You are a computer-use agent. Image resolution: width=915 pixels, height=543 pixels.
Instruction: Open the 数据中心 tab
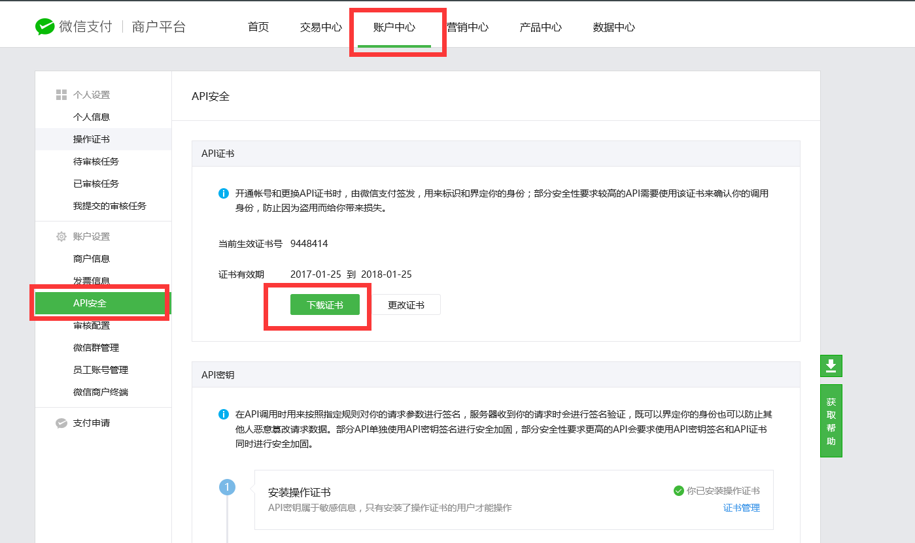[613, 27]
